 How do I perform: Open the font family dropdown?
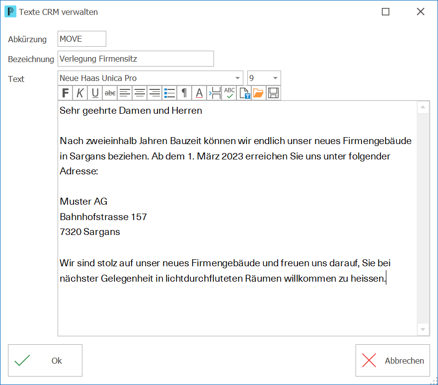click(x=237, y=78)
